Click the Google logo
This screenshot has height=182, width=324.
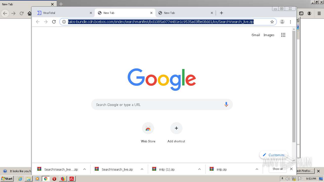(x=162, y=79)
